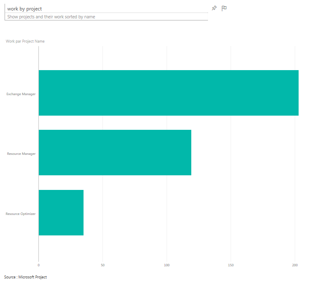Click the 200 tick label on the axis
The height and width of the screenshot is (283, 322).
295,265
